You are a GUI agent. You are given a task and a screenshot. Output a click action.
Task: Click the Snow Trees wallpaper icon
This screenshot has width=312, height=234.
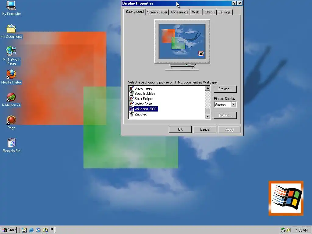[x=132, y=88]
